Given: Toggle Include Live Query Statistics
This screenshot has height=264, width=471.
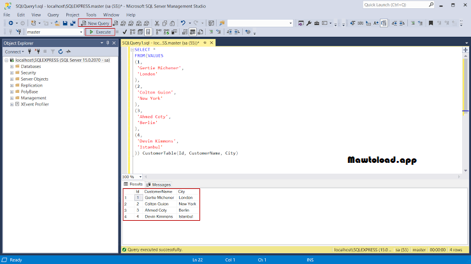Looking at the screenshot, I should point(166,32).
